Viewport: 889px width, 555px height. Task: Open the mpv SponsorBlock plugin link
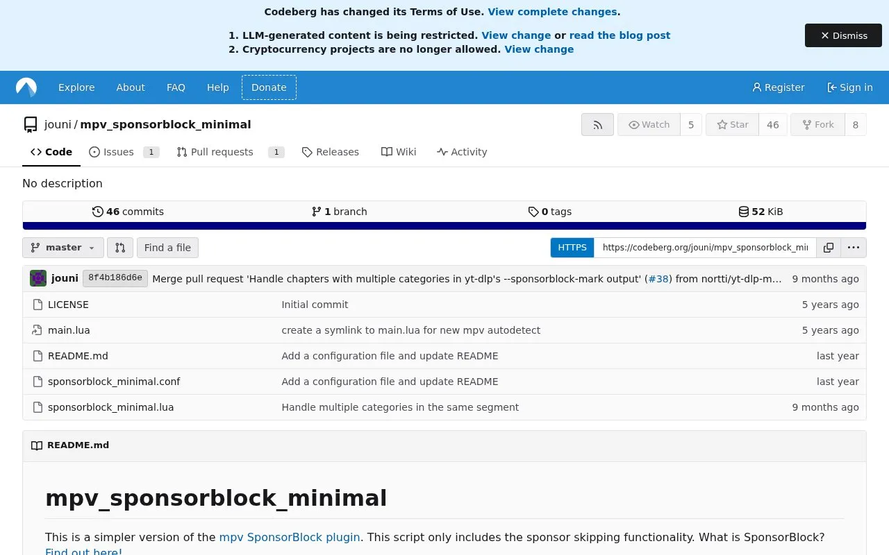[x=290, y=537]
